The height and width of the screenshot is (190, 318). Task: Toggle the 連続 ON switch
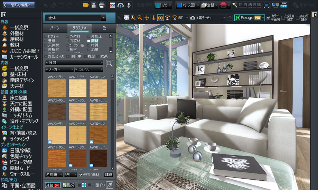(x=53, y=185)
